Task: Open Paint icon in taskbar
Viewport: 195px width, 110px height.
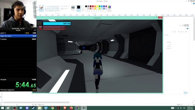Action: [8, 108]
